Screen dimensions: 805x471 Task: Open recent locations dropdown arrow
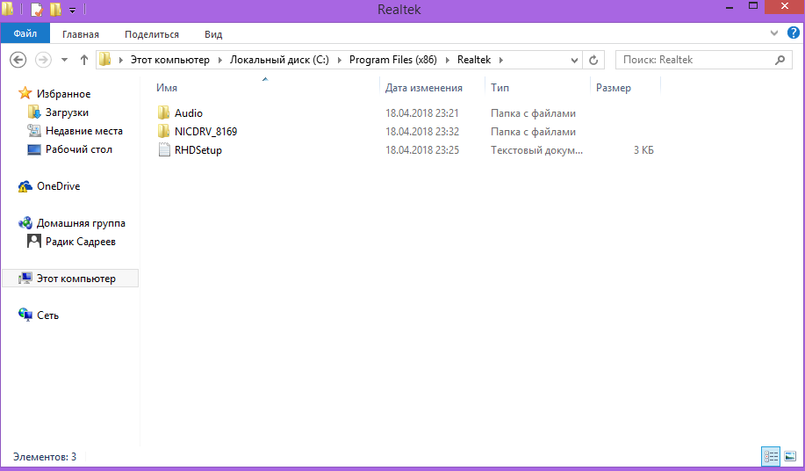click(64, 60)
